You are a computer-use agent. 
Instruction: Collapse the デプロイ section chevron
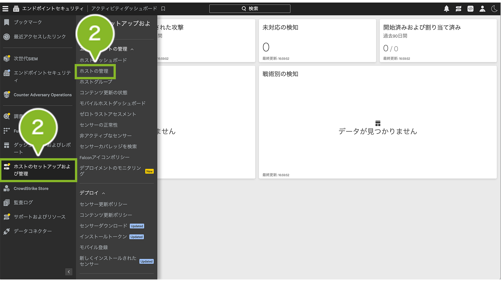click(104, 193)
